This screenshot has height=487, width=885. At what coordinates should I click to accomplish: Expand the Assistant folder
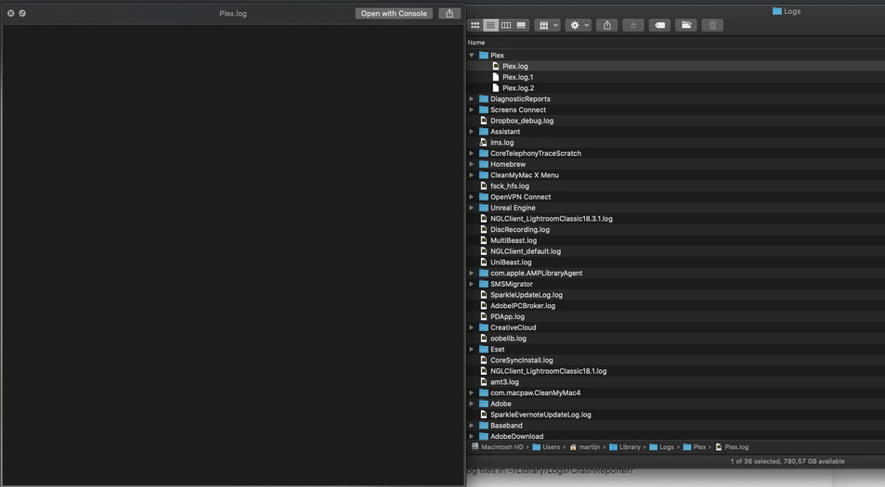click(x=471, y=132)
